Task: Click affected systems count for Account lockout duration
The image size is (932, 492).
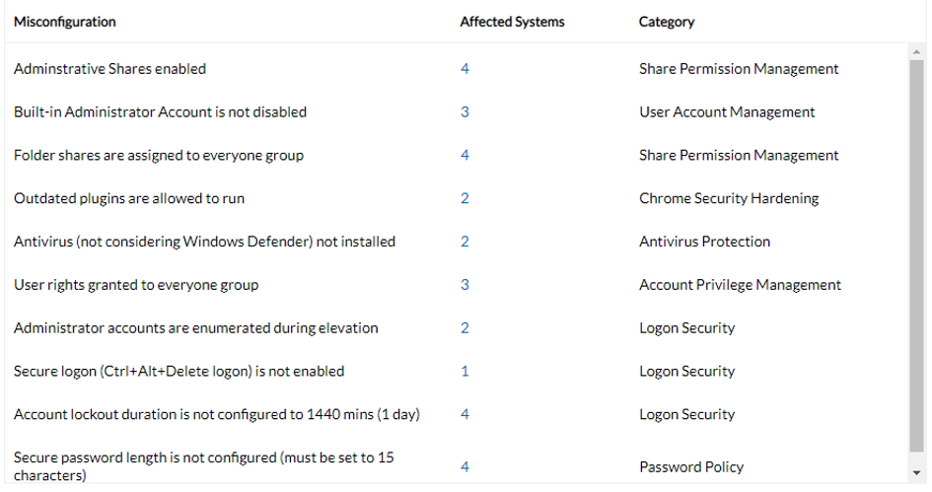Action: click(x=465, y=415)
